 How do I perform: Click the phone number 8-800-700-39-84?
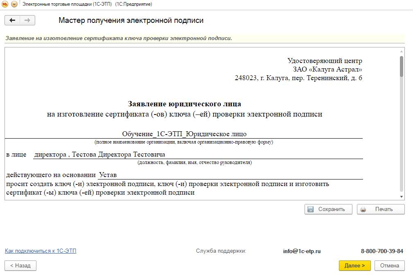tap(382, 251)
